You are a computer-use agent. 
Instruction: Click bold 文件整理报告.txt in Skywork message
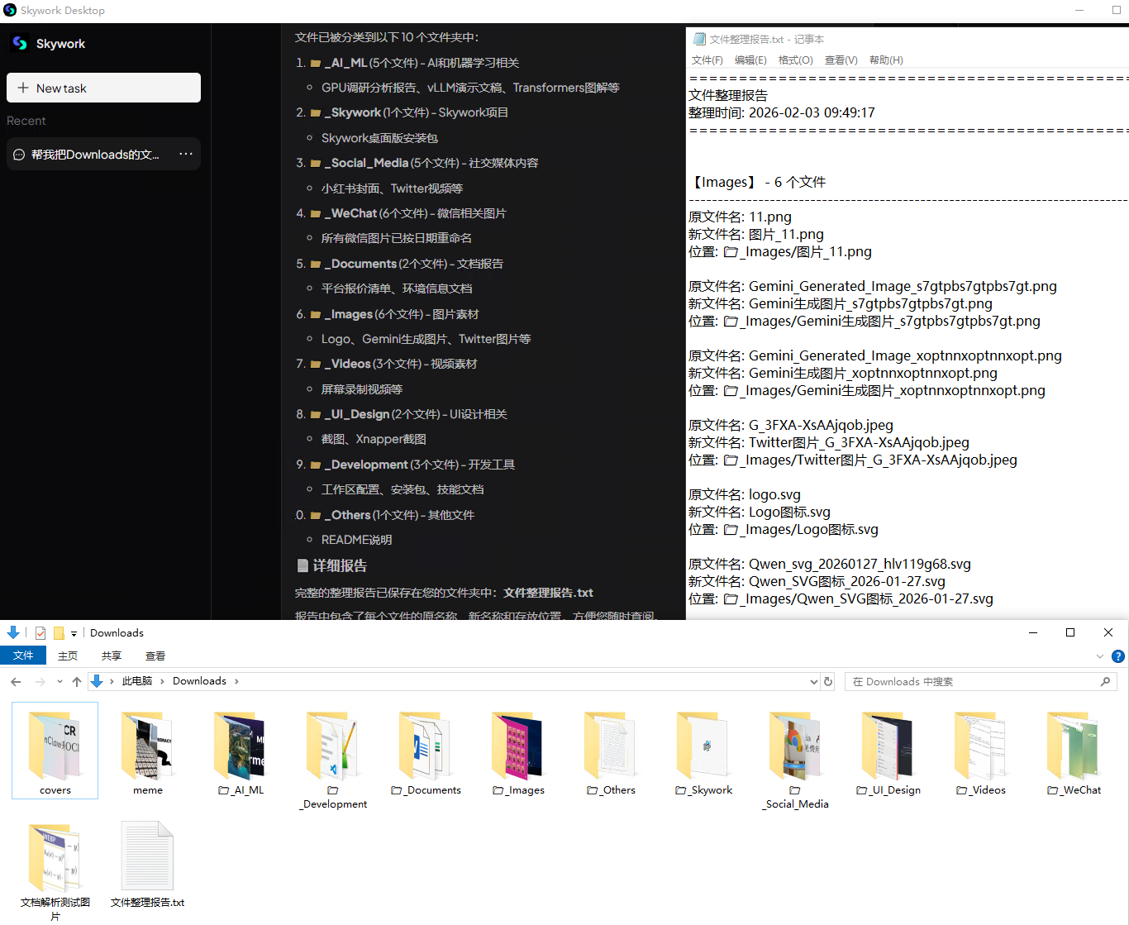point(548,593)
